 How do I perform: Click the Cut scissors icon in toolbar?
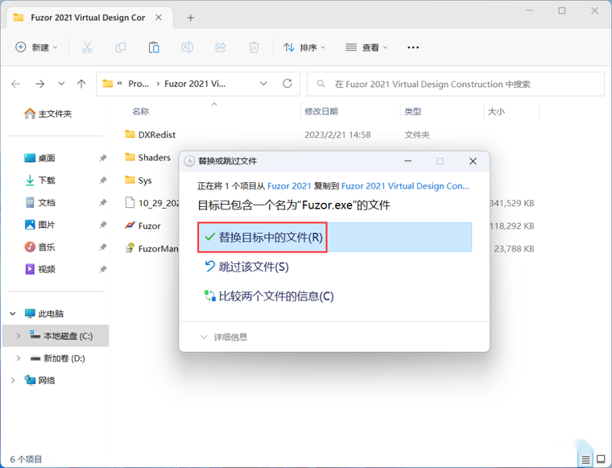pos(87,48)
